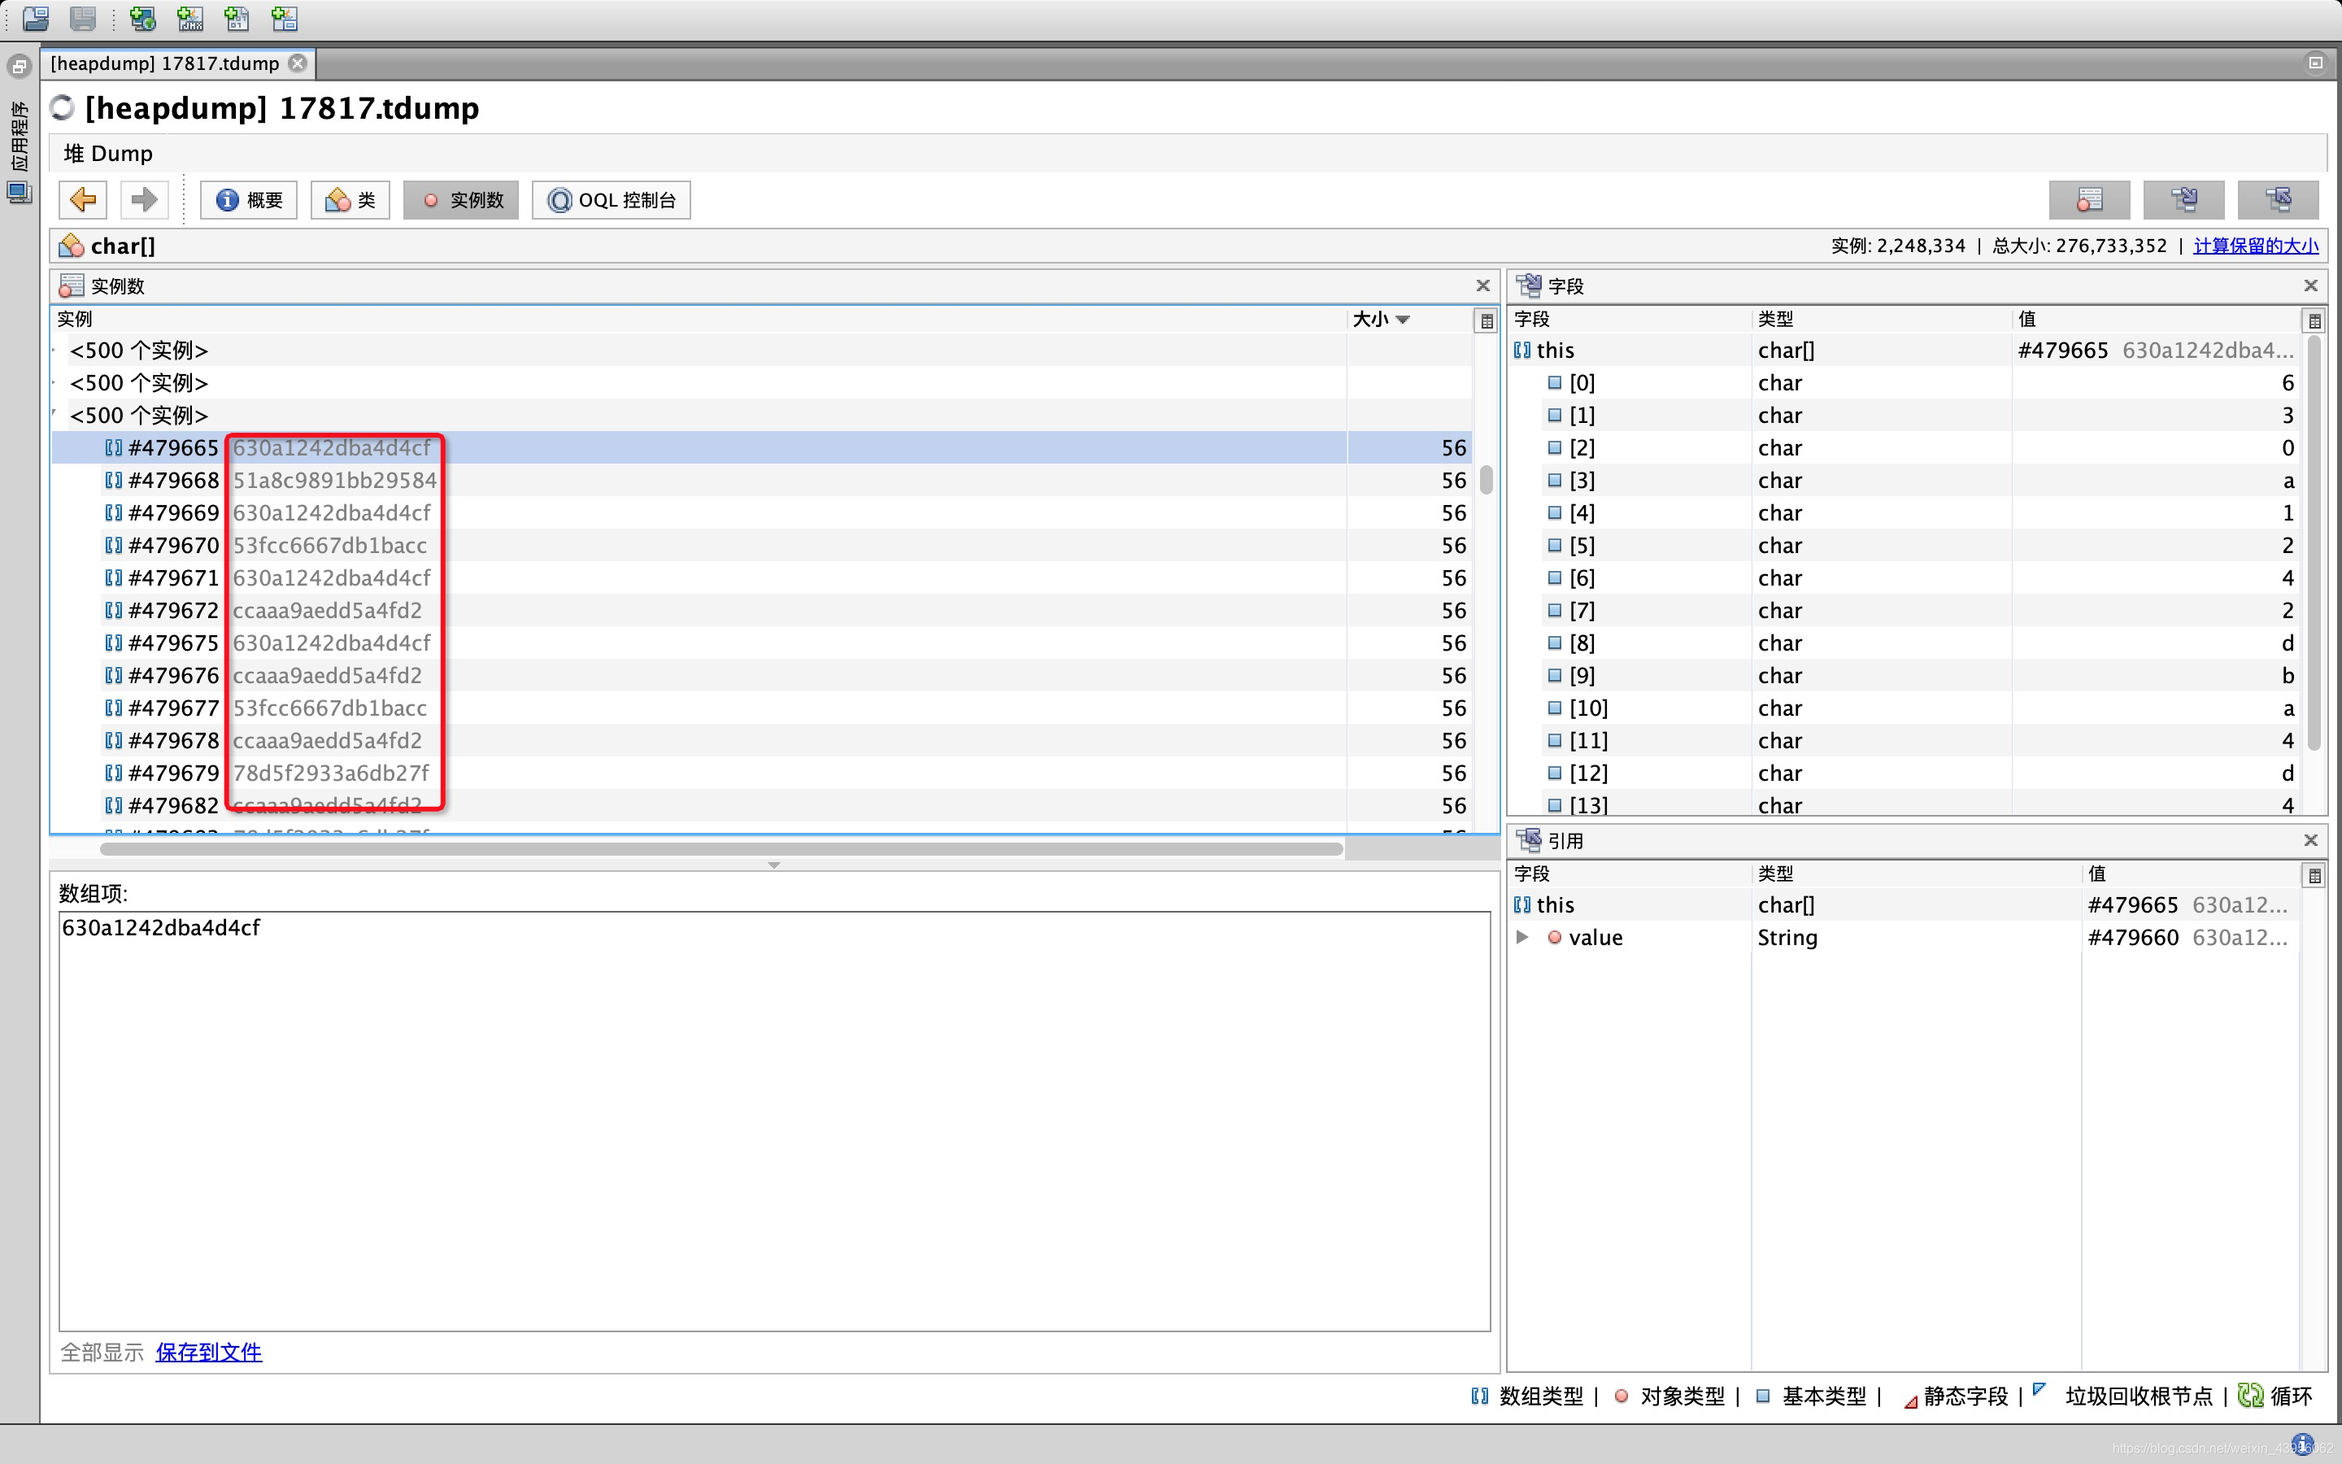Click inside the 数组项 text area
2342x1464 pixels.
pos(774,1122)
